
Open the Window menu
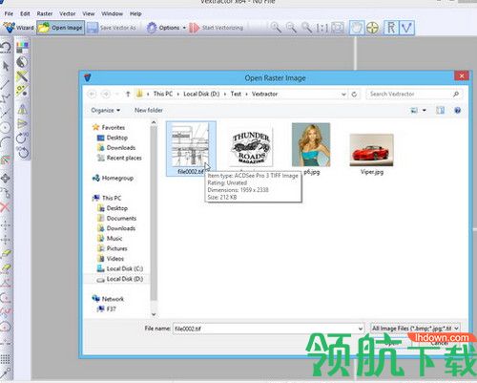pyautogui.click(x=112, y=13)
